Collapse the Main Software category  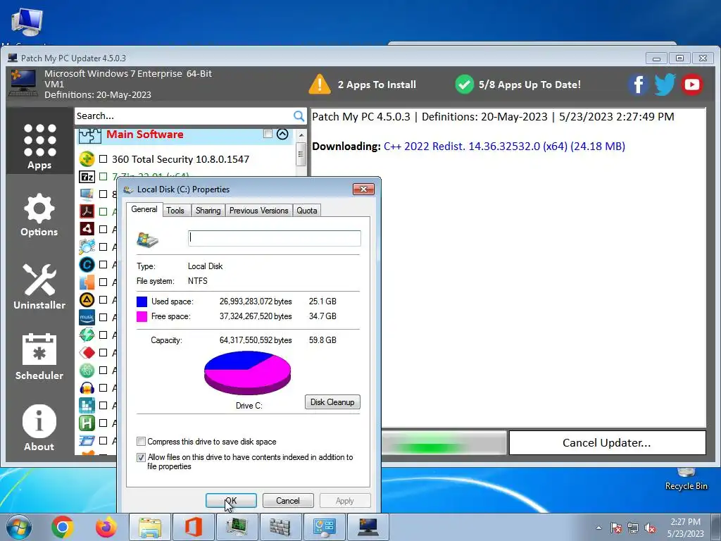(x=282, y=134)
